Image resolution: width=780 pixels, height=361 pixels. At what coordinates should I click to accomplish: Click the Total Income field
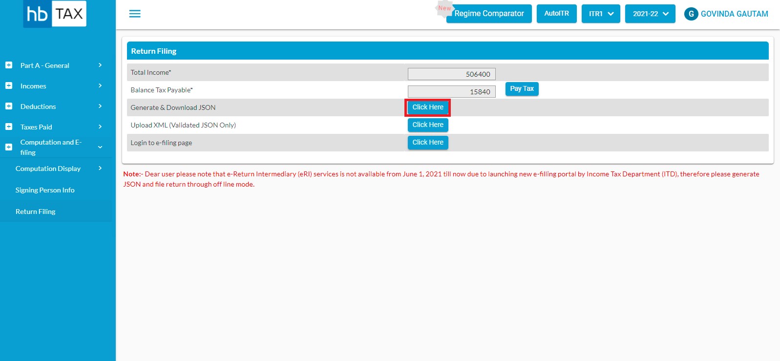click(x=452, y=74)
